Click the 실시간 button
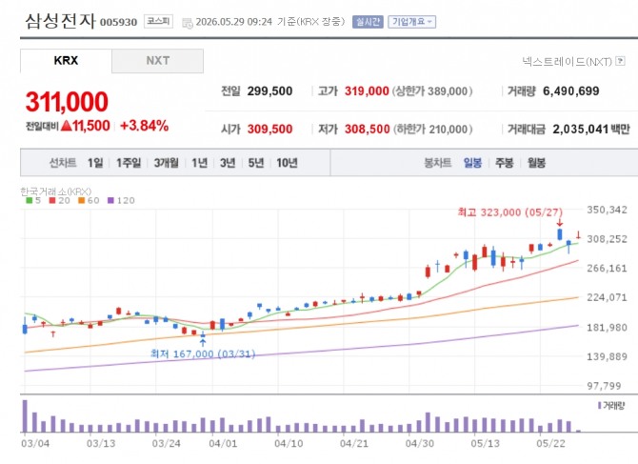The height and width of the screenshot is (464, 638). click(368, 22)
